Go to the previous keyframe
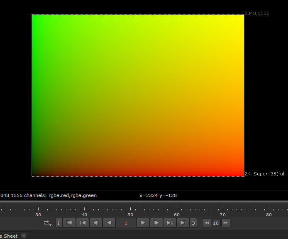The height and width of the screenshot is (239, 288). point(83,223)
